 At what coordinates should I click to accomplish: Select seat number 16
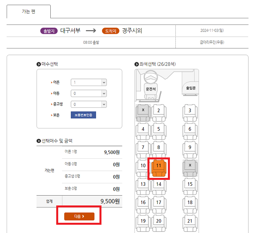pos(143,205)
